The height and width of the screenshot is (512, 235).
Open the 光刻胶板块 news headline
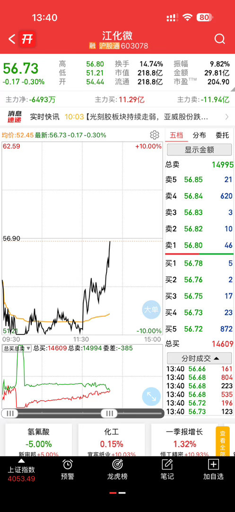(x=147, y=117)
